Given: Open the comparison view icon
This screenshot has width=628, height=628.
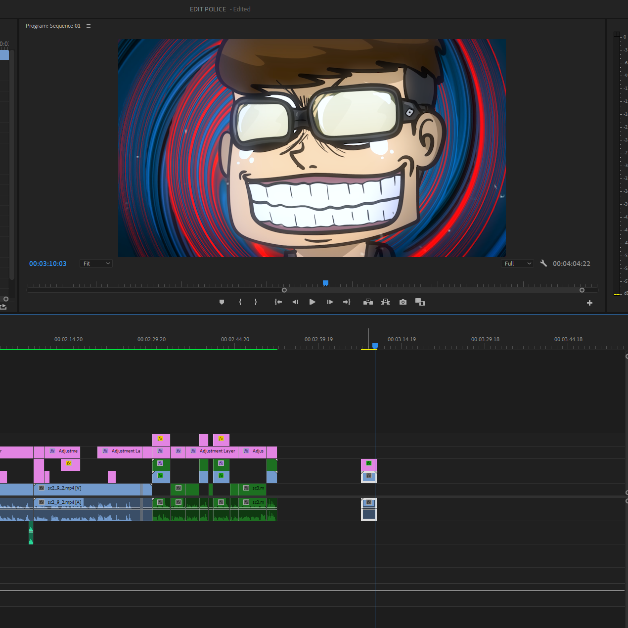Looking at the screenshot, I should [x=420, y=302].
